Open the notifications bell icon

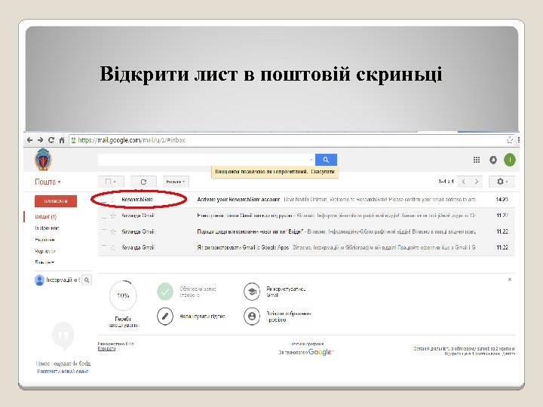[x=493, y=160]
